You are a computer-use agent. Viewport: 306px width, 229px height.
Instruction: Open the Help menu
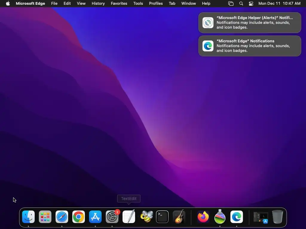(206, 4)
